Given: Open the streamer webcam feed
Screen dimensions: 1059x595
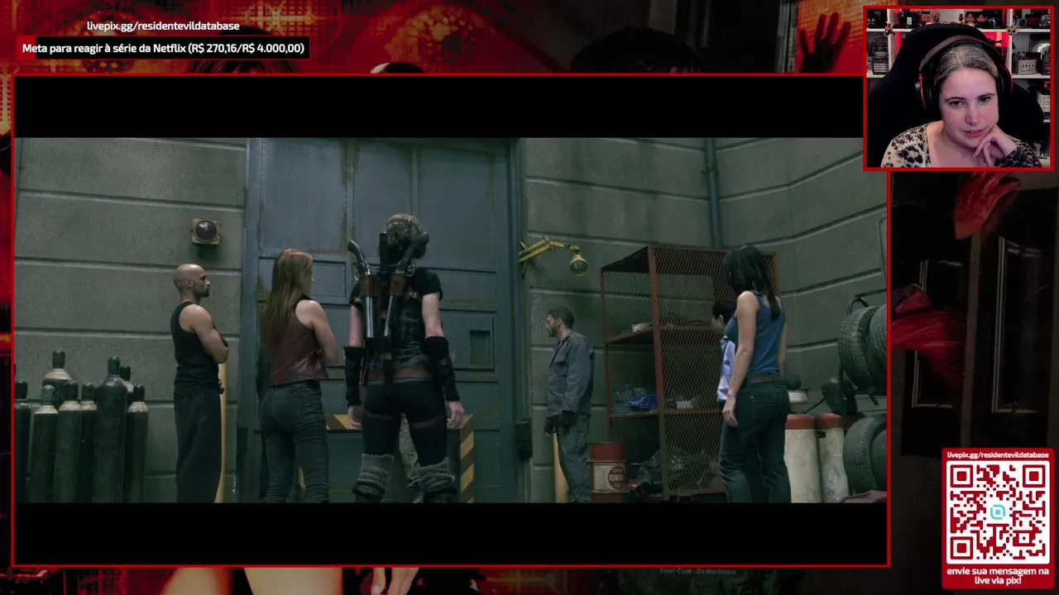Looking at the screenshot, I should (x=958, y=88).
